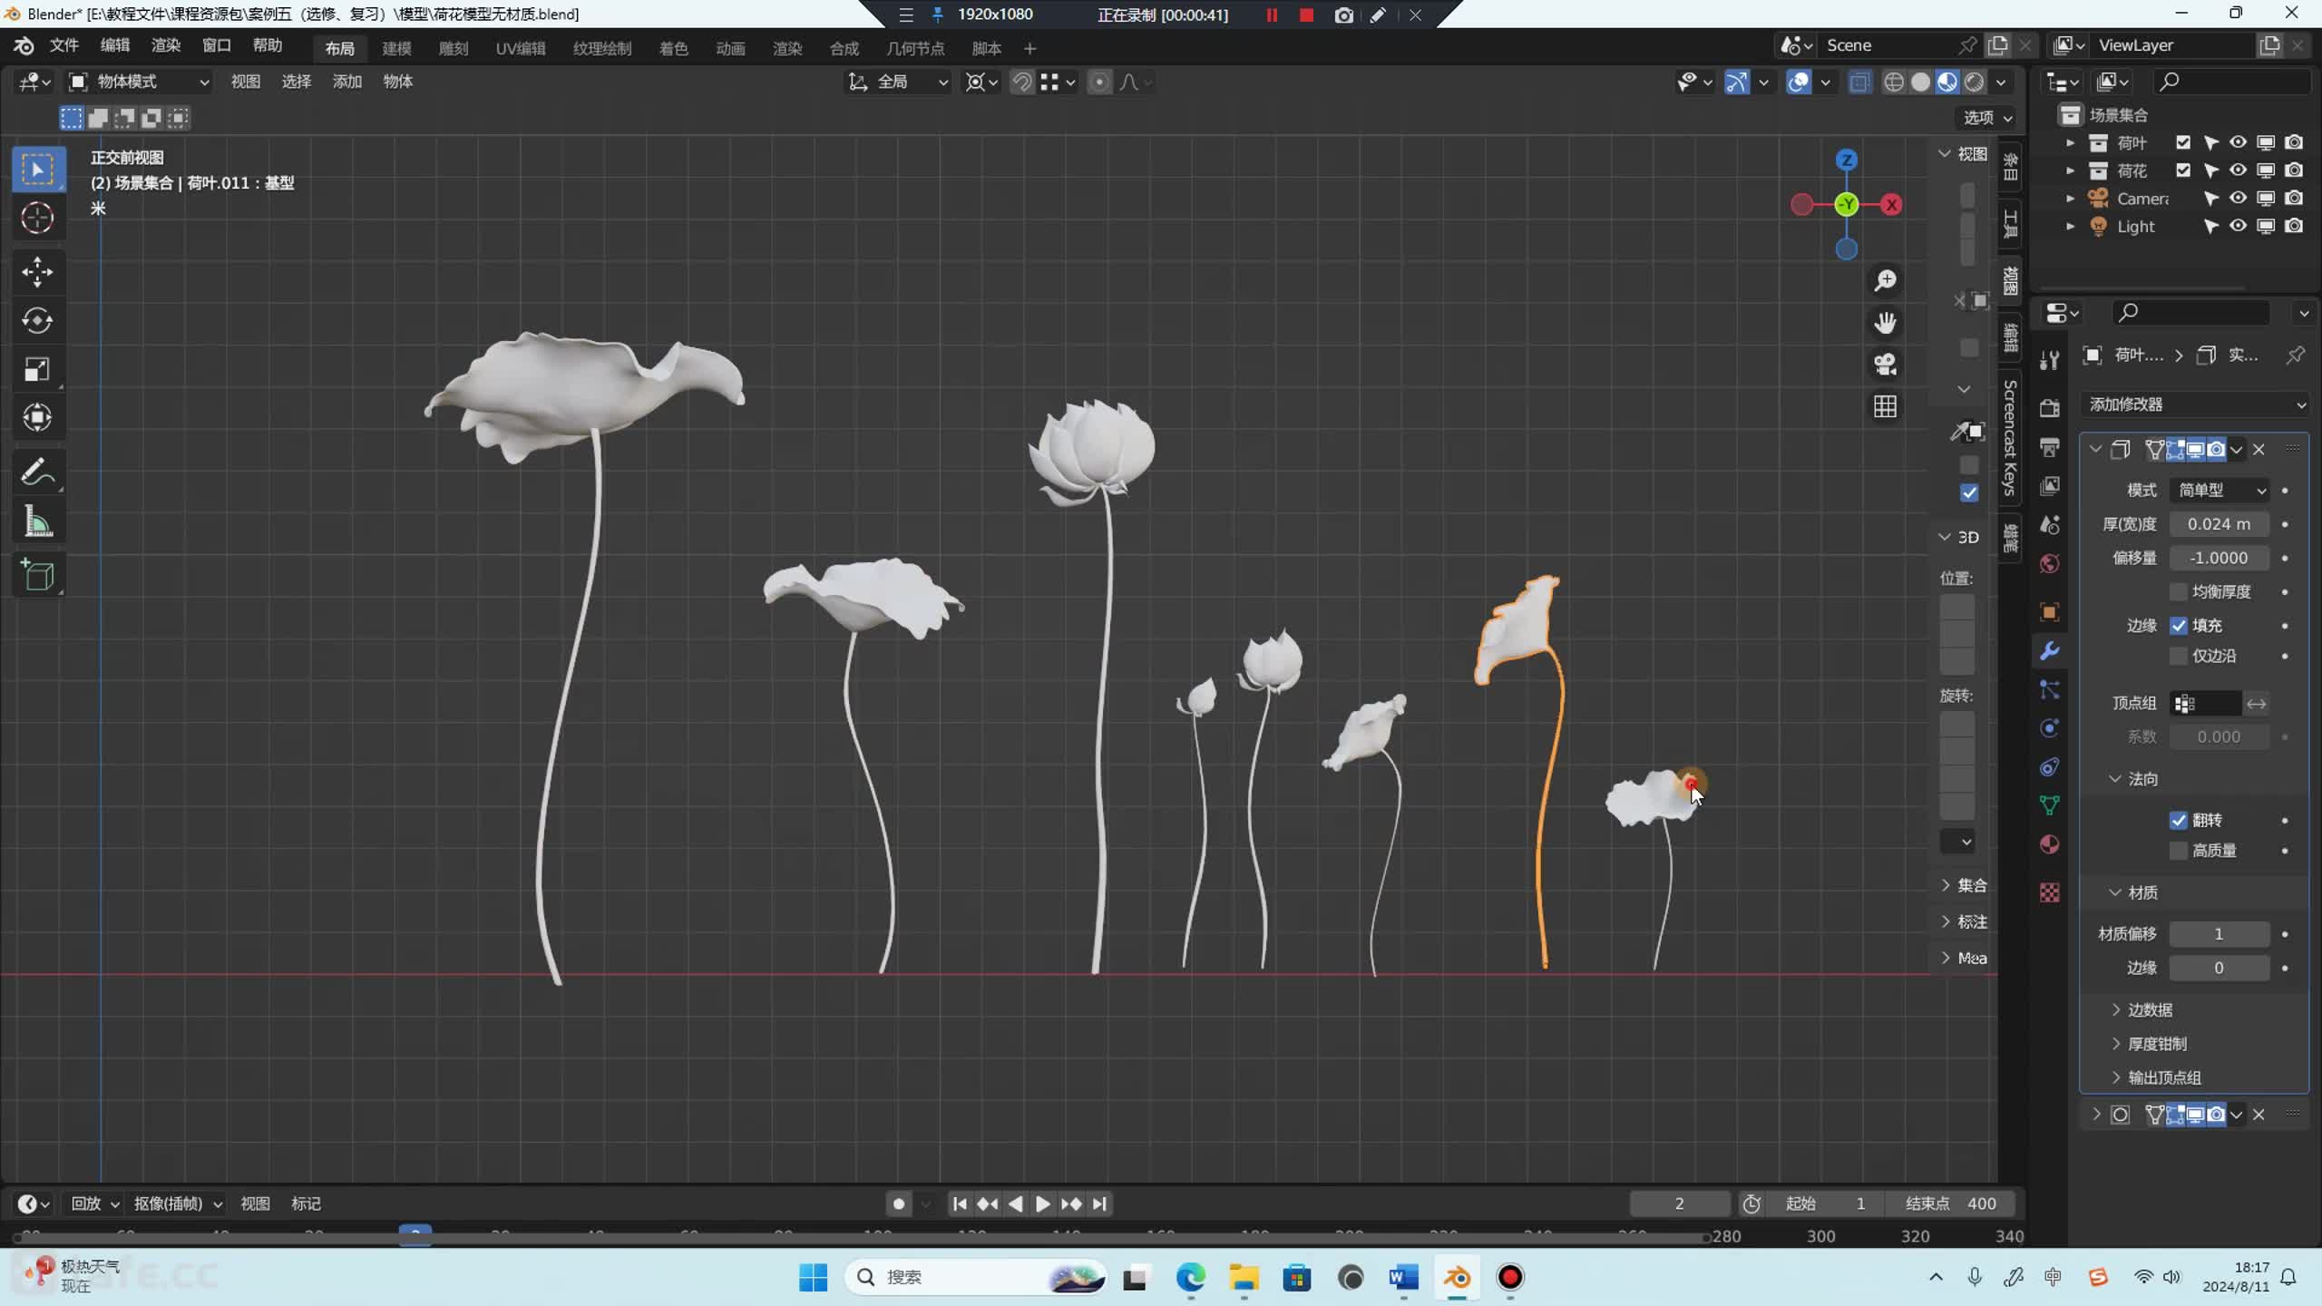Click the 材质偏移 value field

pos(2220,934)
